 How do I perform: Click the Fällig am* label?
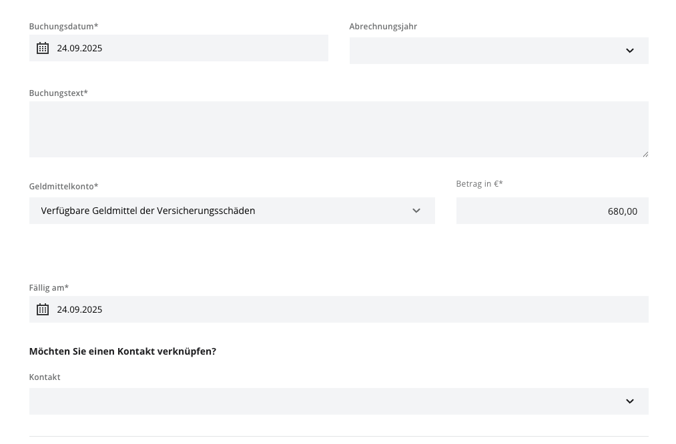point(49,288)
